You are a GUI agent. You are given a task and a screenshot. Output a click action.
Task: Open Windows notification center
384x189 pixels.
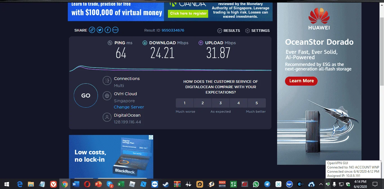coord(375,184)
